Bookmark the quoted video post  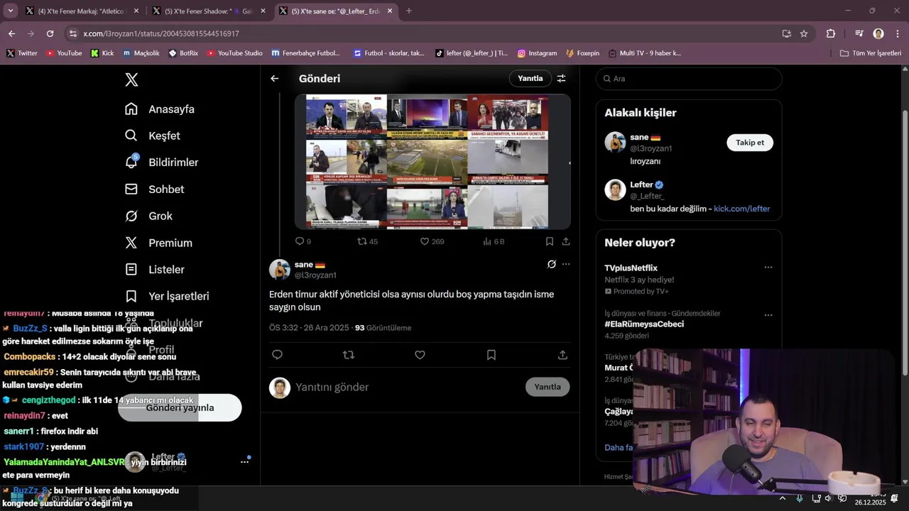pyautogui.click(x=550, y=241)
